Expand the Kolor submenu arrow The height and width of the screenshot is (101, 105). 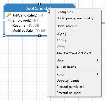(x=98, y=74)
